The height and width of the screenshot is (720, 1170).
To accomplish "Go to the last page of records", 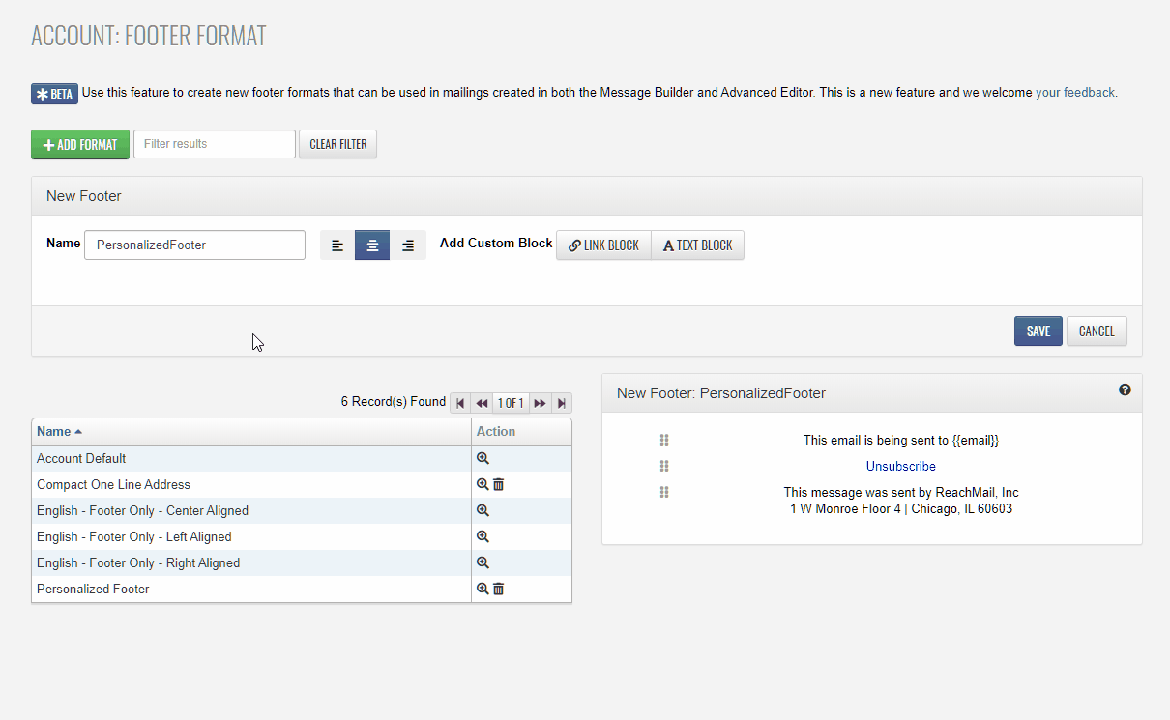I will point(562,403).
